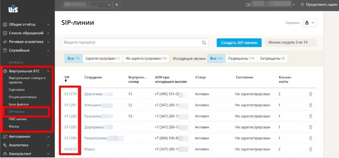The image size is (339, 158).
Task: Click the Введите параметр search field
Action: point(131,43)
